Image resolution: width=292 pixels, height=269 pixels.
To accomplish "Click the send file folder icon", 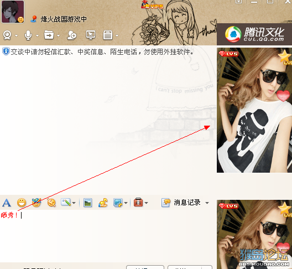I will (x=49, y=35).
